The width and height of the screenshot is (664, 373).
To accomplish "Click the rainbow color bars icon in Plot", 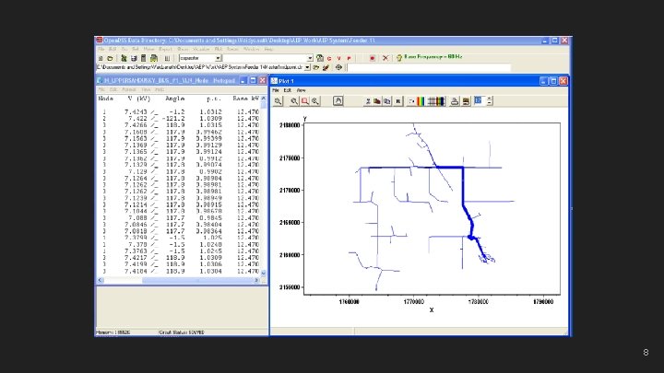I will pos(421,101).
